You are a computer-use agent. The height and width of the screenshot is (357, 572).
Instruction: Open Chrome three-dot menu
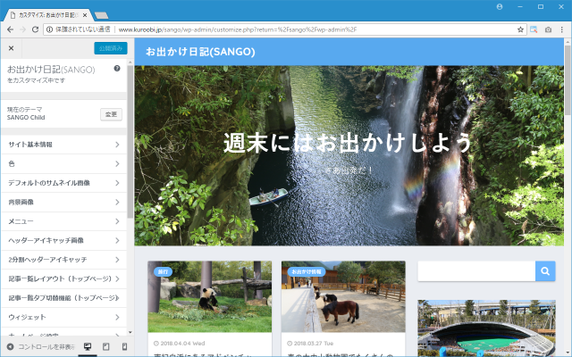562,29
